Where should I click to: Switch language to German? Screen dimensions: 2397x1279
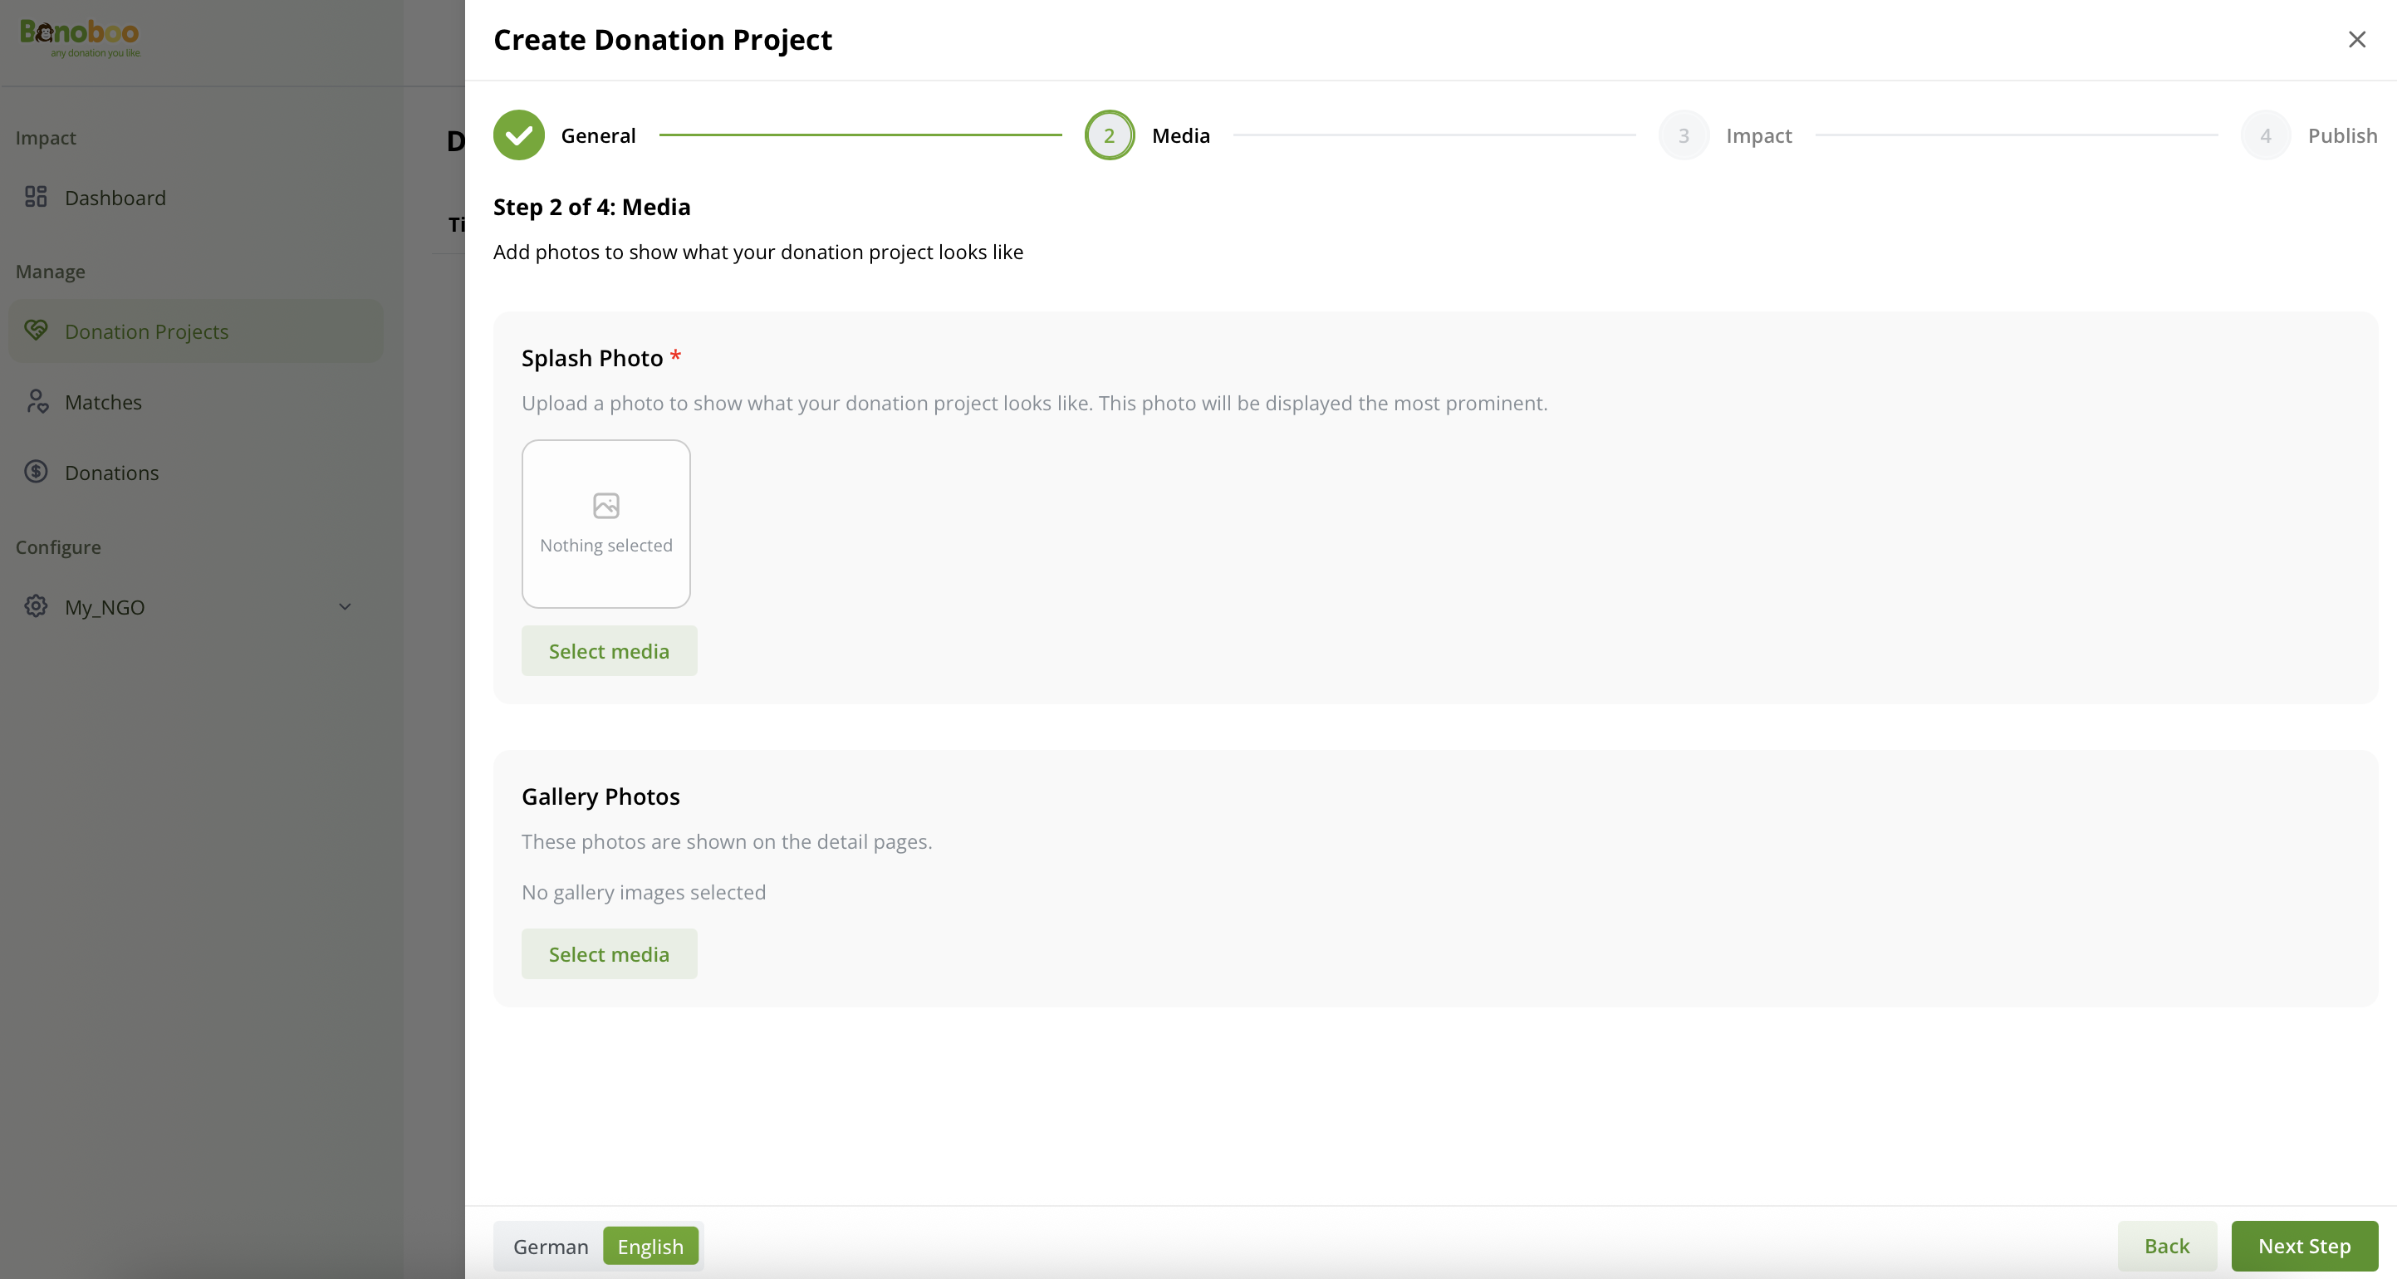pyautogui.click(x=550, y=1246)
